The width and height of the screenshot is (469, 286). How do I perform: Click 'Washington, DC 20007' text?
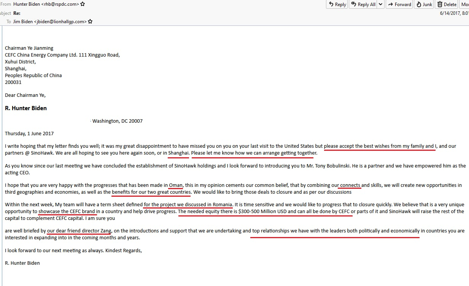point(118,121)
